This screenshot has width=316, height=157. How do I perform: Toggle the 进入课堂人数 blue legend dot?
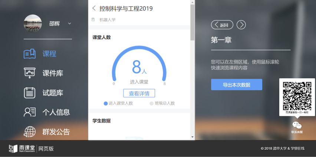[x=106, y=103]
